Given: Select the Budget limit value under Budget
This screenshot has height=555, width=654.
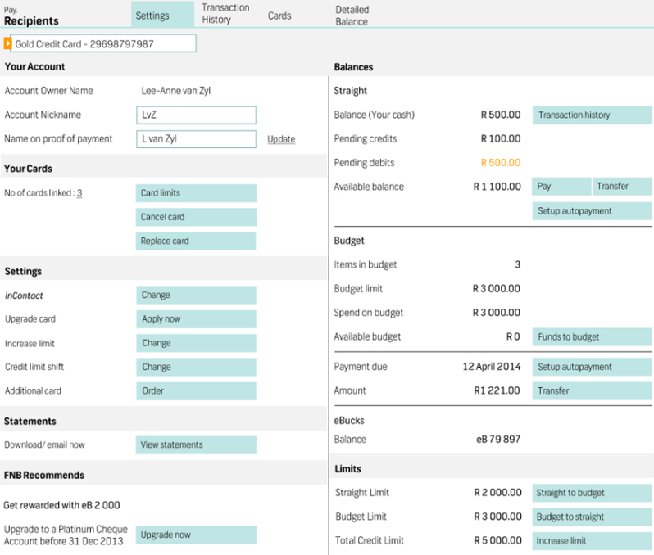Looking at the screenshot, I should tap(497, 289).
